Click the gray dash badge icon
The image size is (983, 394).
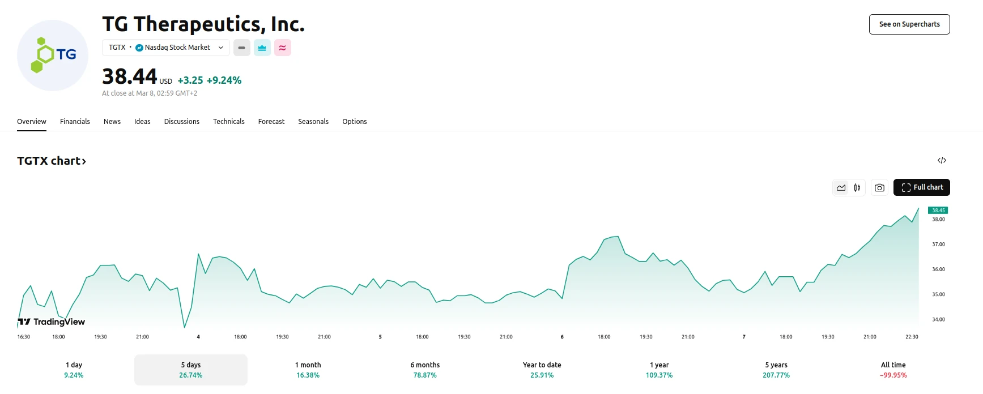click(241, 48)
